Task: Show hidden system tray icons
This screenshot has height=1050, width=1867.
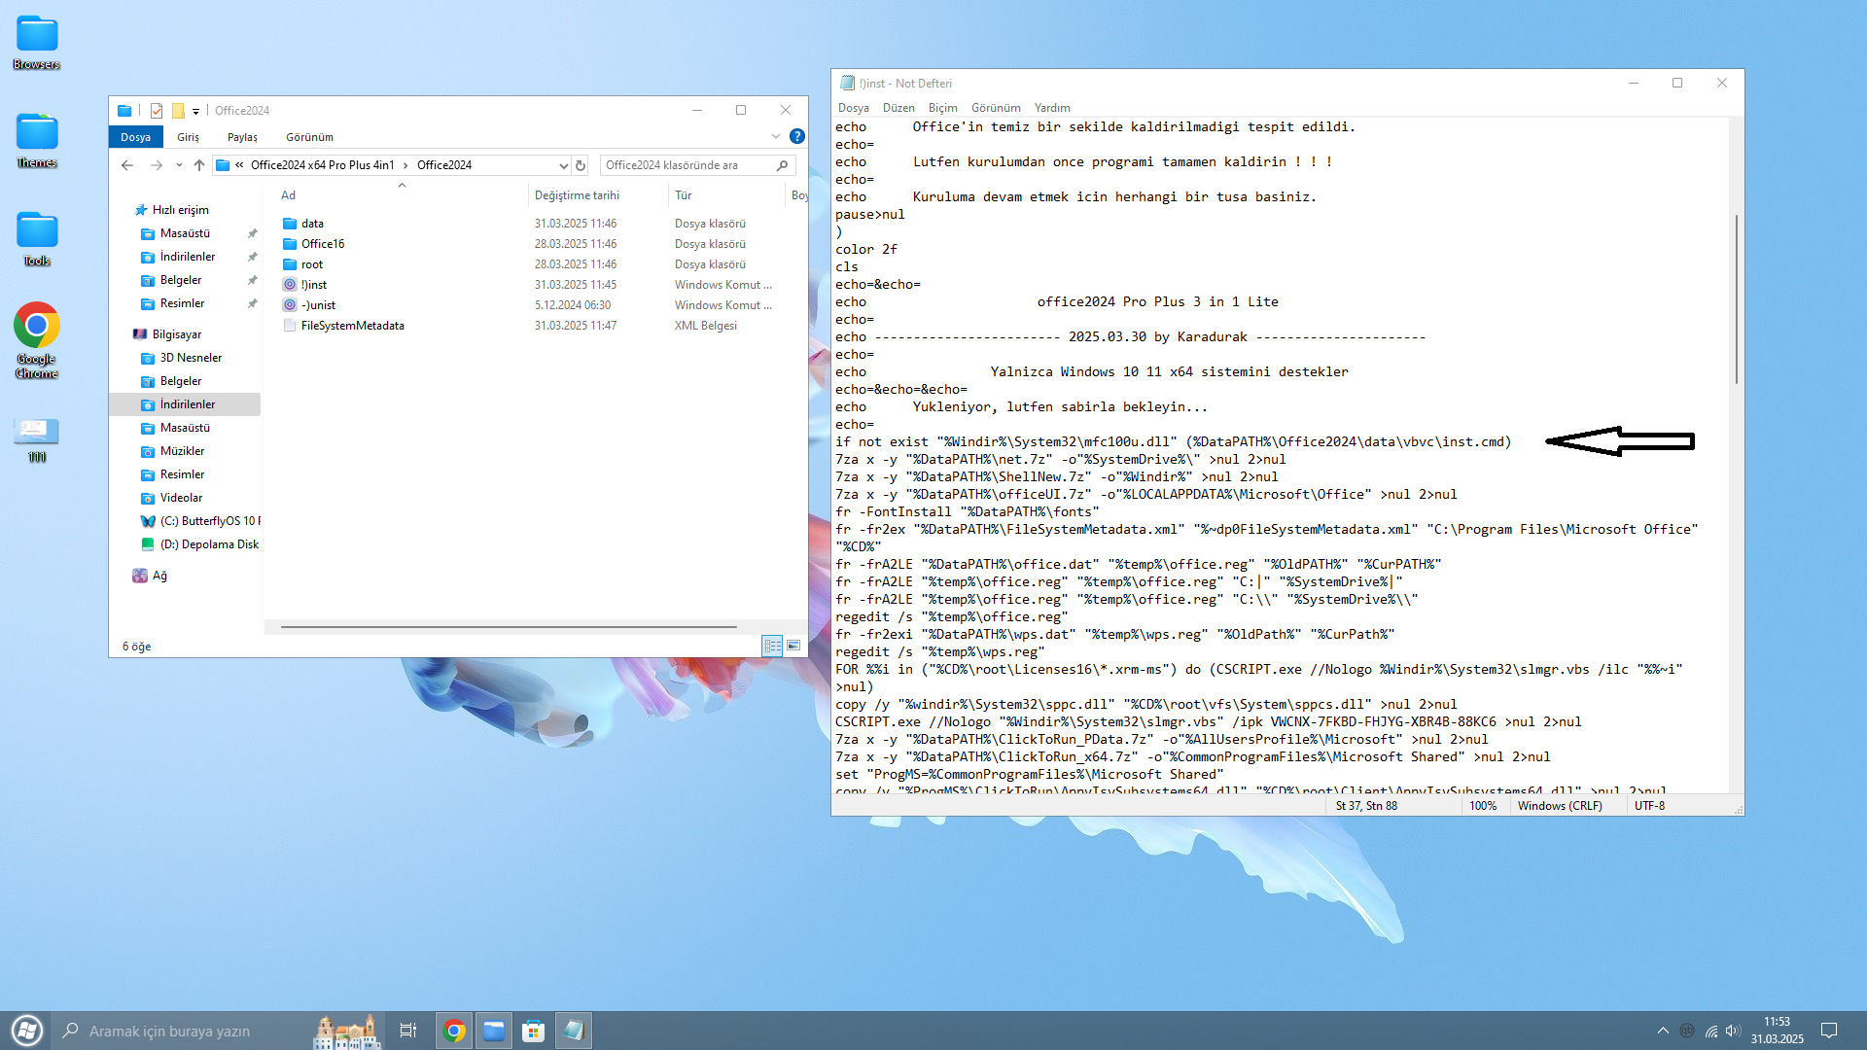Action: [1663, 1031]
